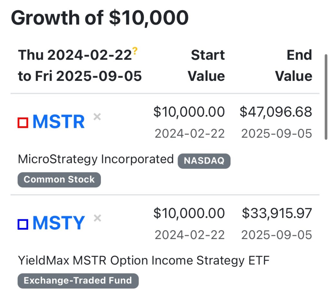Click the Start Value column header
The width and height of the screenshot is (330, 295).
click(x=207, y=66)
